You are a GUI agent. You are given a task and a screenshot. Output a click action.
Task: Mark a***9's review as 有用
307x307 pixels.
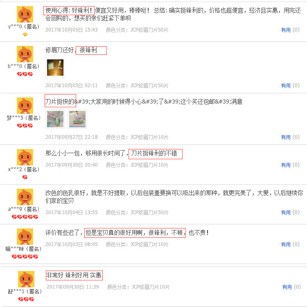click(290, 212)
